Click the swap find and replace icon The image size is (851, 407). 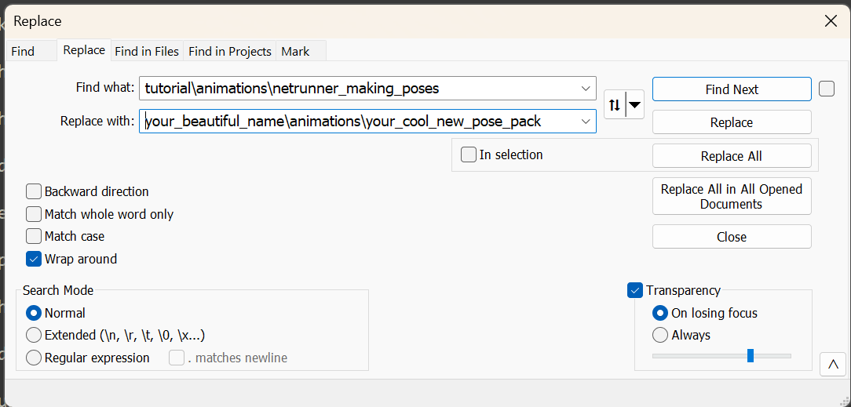click(615, 104)
